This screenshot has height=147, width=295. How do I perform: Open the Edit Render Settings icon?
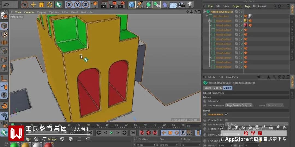(x=121, y=5)
